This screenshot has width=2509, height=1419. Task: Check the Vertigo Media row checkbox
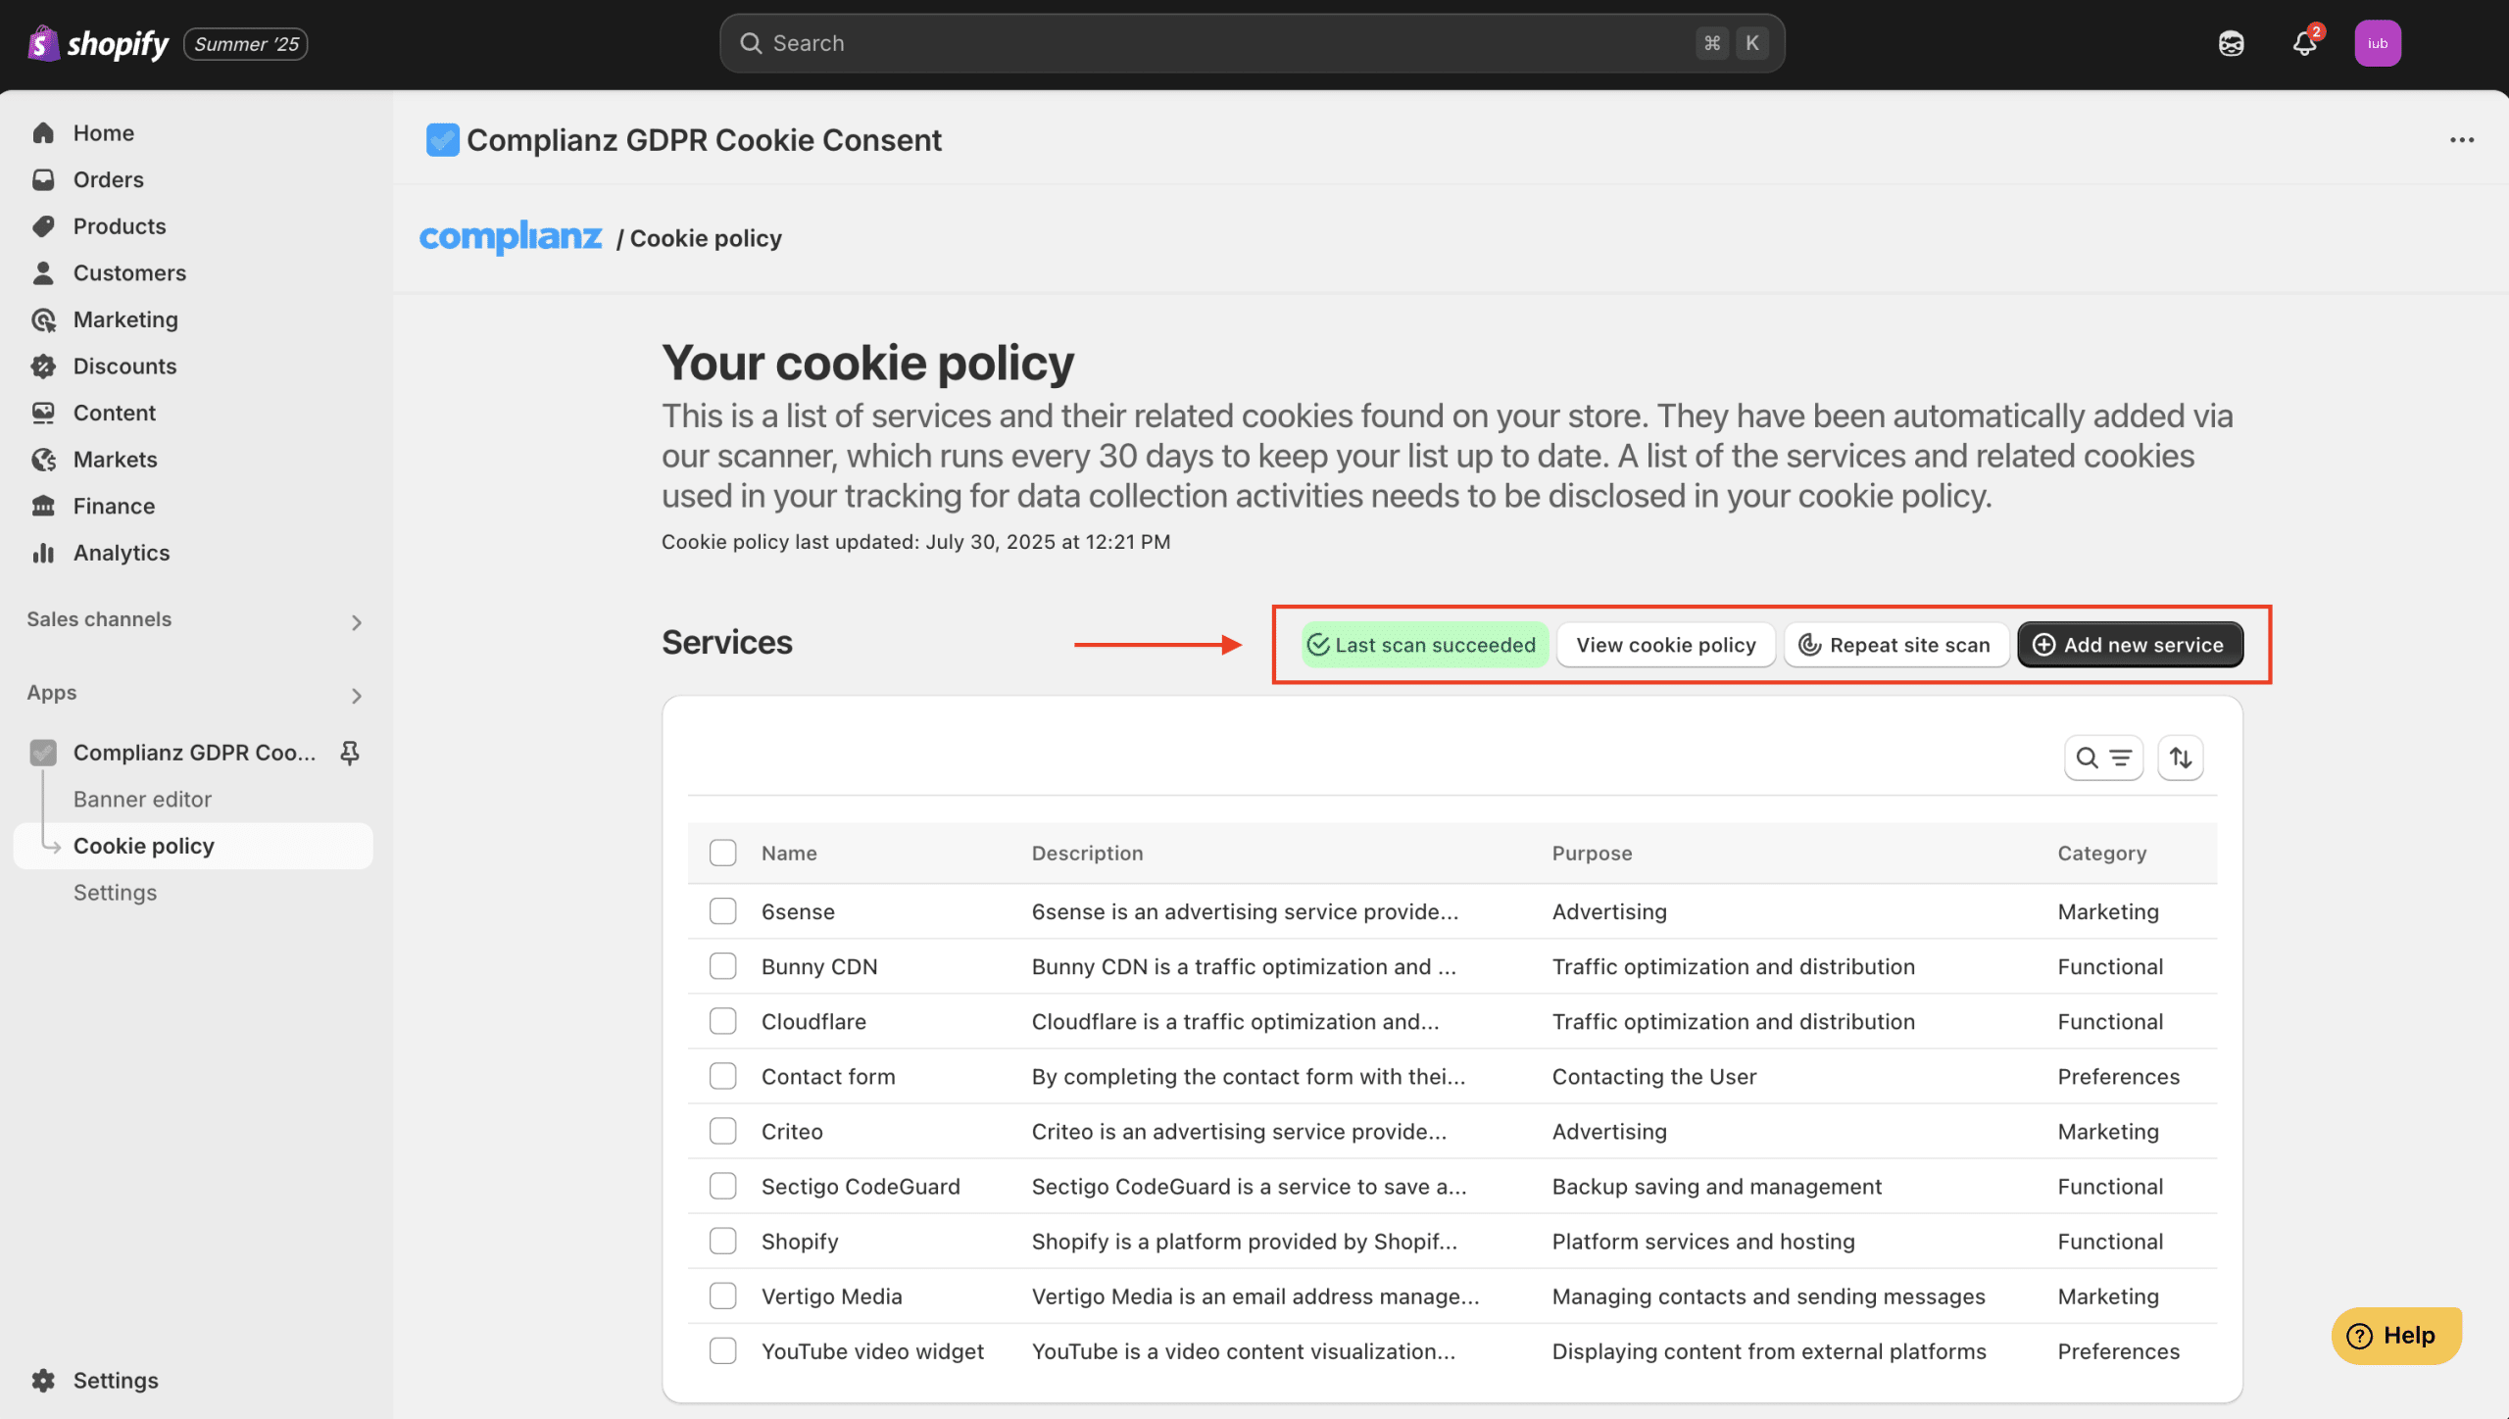[x=723, y=1296]
